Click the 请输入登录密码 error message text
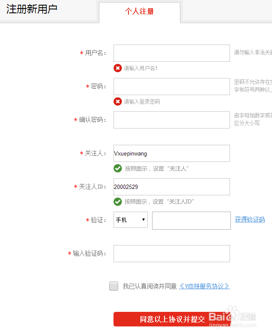Image resolution: width=272 pixels, height=335 pixels. [x=142, y=102]
